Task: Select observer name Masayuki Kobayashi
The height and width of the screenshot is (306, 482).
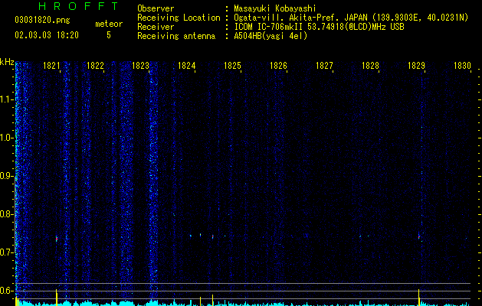Action: pos(275,8)
